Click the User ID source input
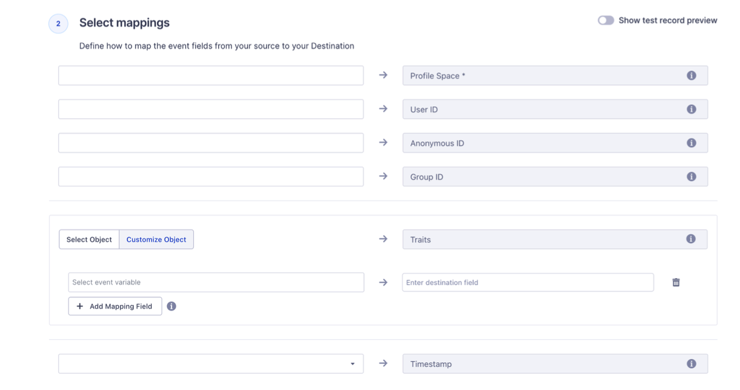The height and width of the screenshot is (390, 740). [211, 109]
